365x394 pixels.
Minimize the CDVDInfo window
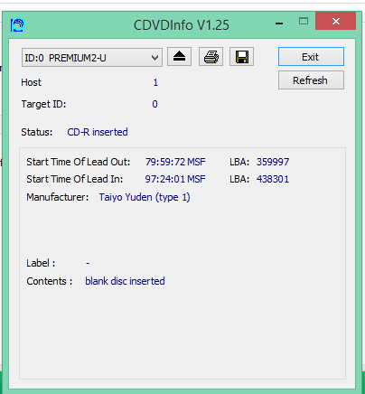[279, 23]
